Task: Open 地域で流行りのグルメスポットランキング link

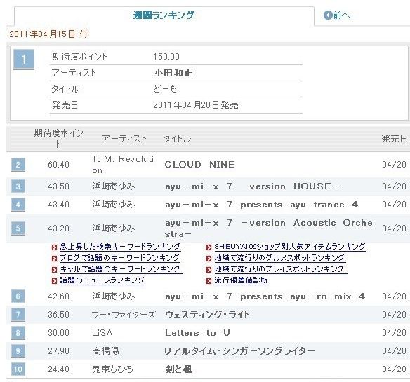Action: click(279, 258)
